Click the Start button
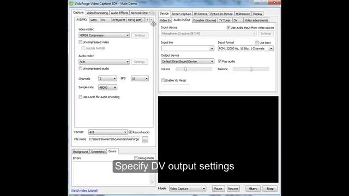Image resolution: width=349 pixels, height=196 pixels. [253, 188]
